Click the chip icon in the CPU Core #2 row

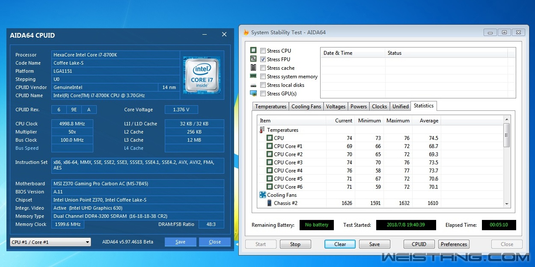pyautogui.click(x=270, y=154)
